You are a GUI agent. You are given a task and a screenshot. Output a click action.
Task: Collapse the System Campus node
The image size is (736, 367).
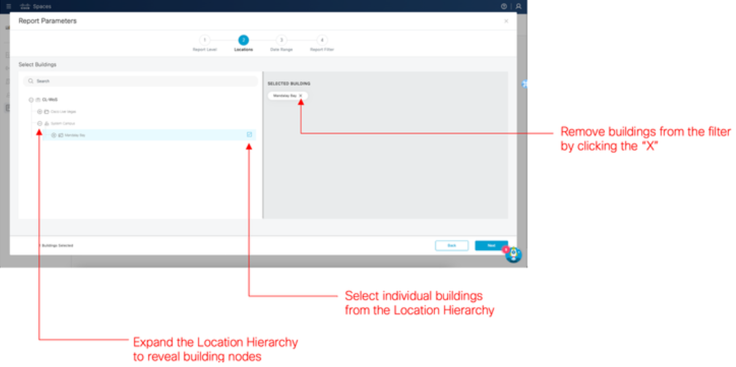click(40, 123)
